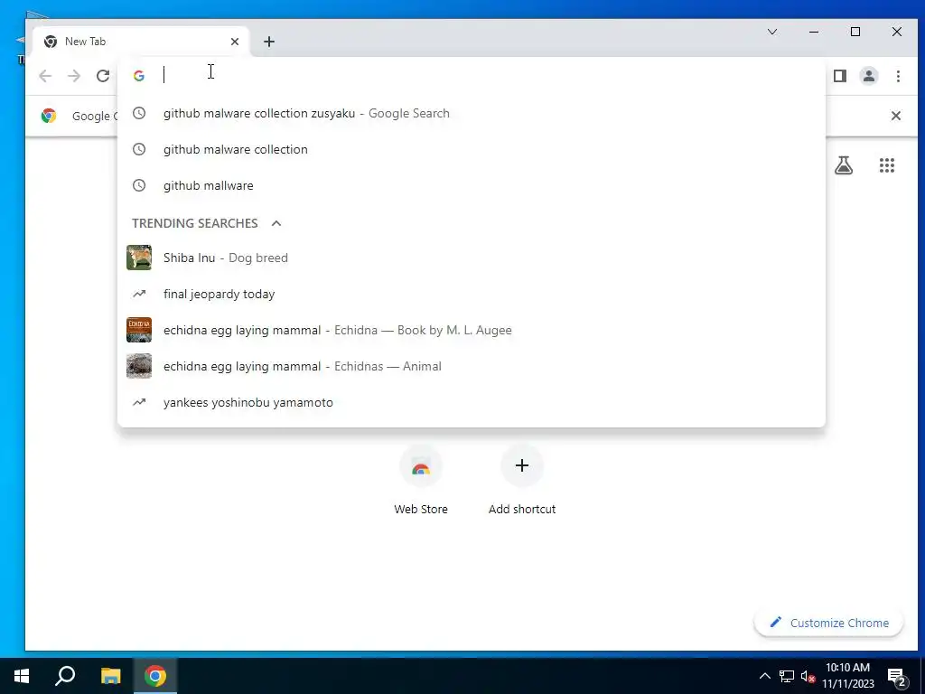
Task: Click the Shiba Inu thumbnail image
Action: [138, 258]
